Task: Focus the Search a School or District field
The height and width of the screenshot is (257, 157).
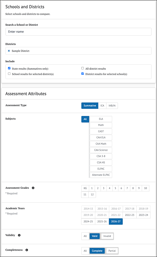Action: pyautogui.click(x=78, y=32)
